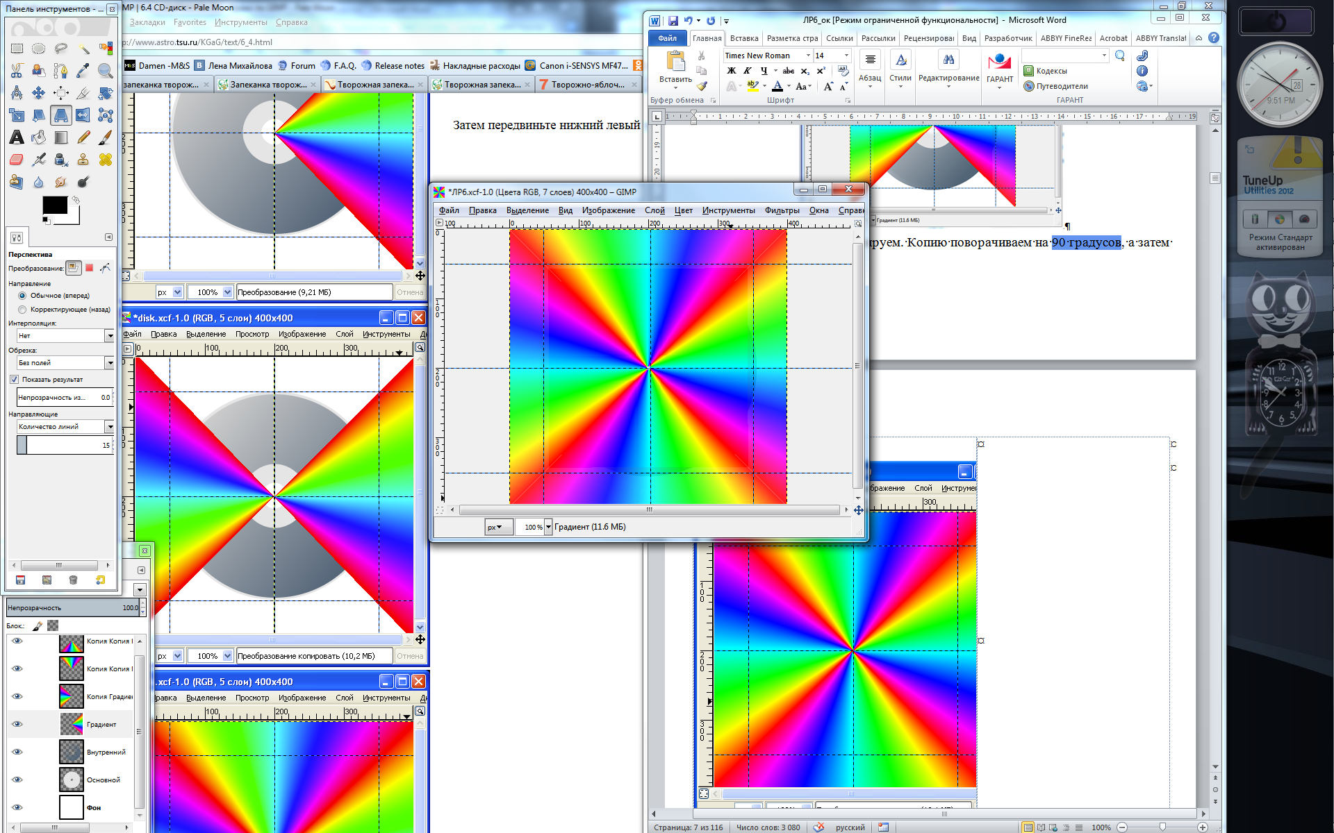This screenshot has width=1334, height=833.
Task: Select the Paintbrush tool
Action: 106,137
